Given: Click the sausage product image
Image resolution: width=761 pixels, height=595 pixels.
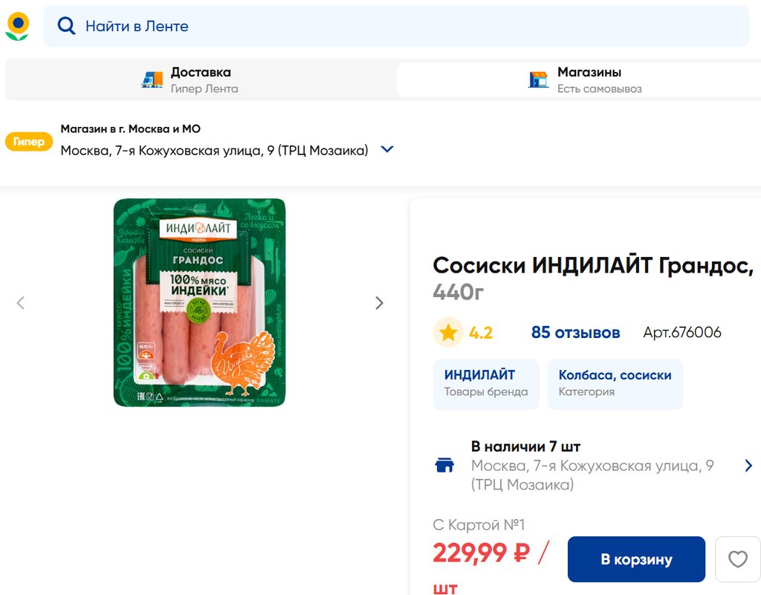Looking at the screenshot, I should click(199, 303).
